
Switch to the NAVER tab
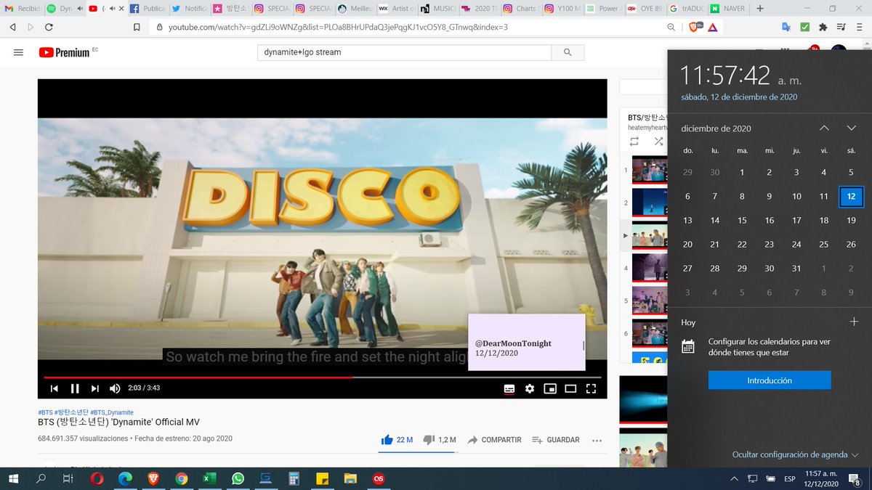pyautogui.click(x=728, y=9)
